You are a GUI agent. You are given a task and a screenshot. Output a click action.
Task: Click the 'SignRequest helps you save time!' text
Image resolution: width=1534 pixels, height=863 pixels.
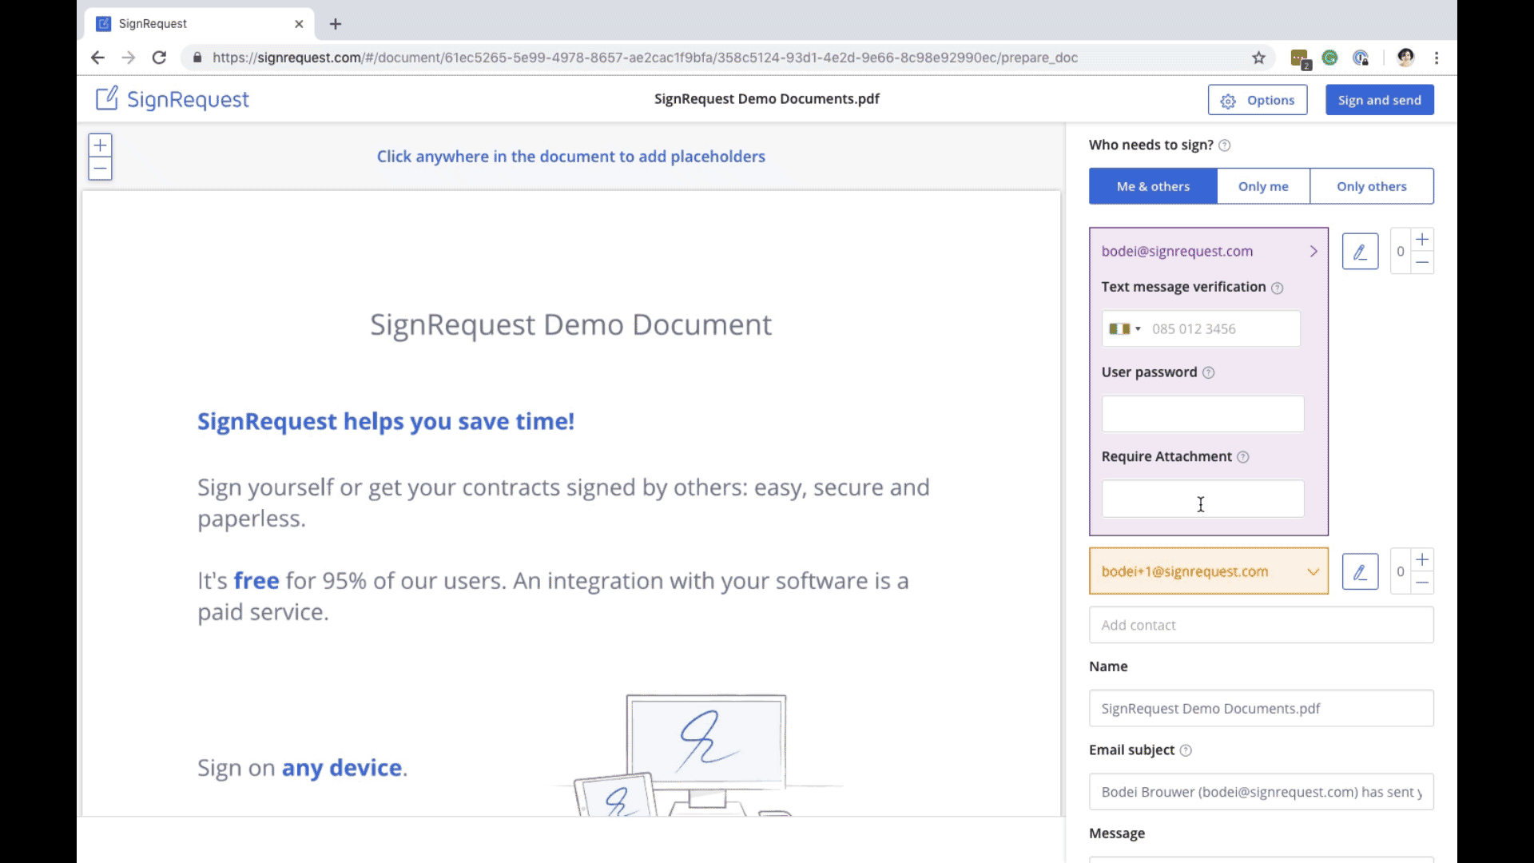[386, 421]
